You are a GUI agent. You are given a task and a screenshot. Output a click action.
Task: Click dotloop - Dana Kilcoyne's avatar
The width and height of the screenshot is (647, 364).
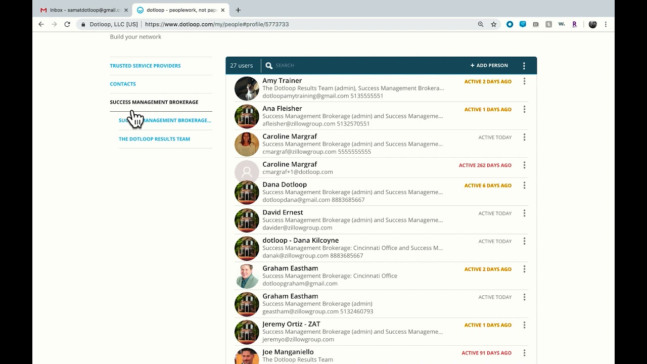(x=247, y=248)
